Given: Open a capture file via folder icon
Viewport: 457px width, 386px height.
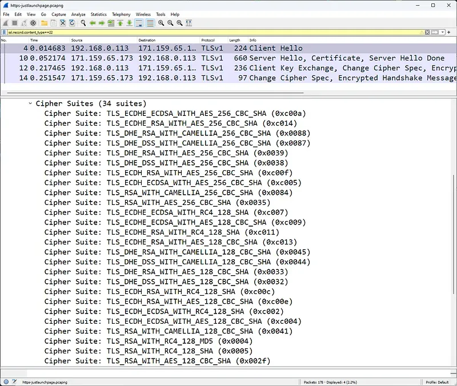Looking at the screenshot, I should pos(45,23).
